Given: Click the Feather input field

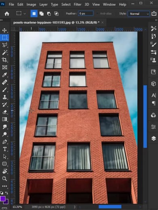Looking at the screenshot, I should [x=85, y=14].
